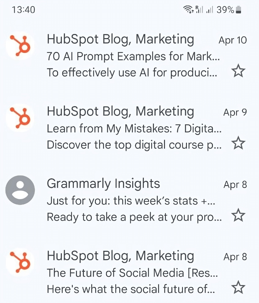Select Grammarly Insights sender avatar

[20, 190]
